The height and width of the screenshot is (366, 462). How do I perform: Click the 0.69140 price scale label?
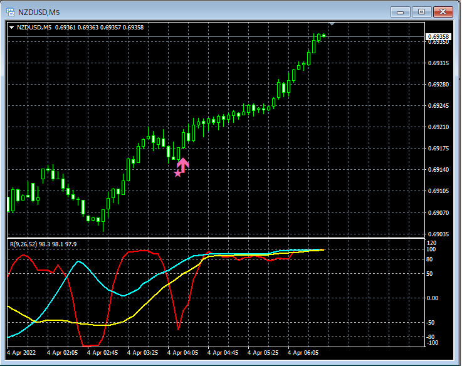[x=438, y=169]
